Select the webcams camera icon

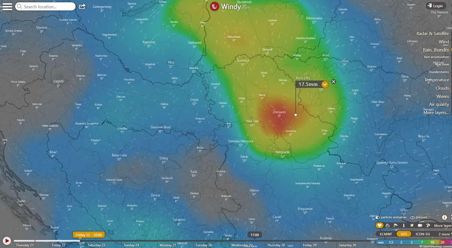420,225
